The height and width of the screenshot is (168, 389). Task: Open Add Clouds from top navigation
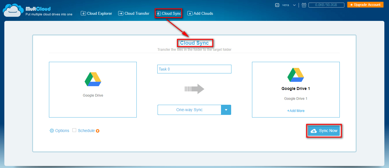tap(200, 13)
